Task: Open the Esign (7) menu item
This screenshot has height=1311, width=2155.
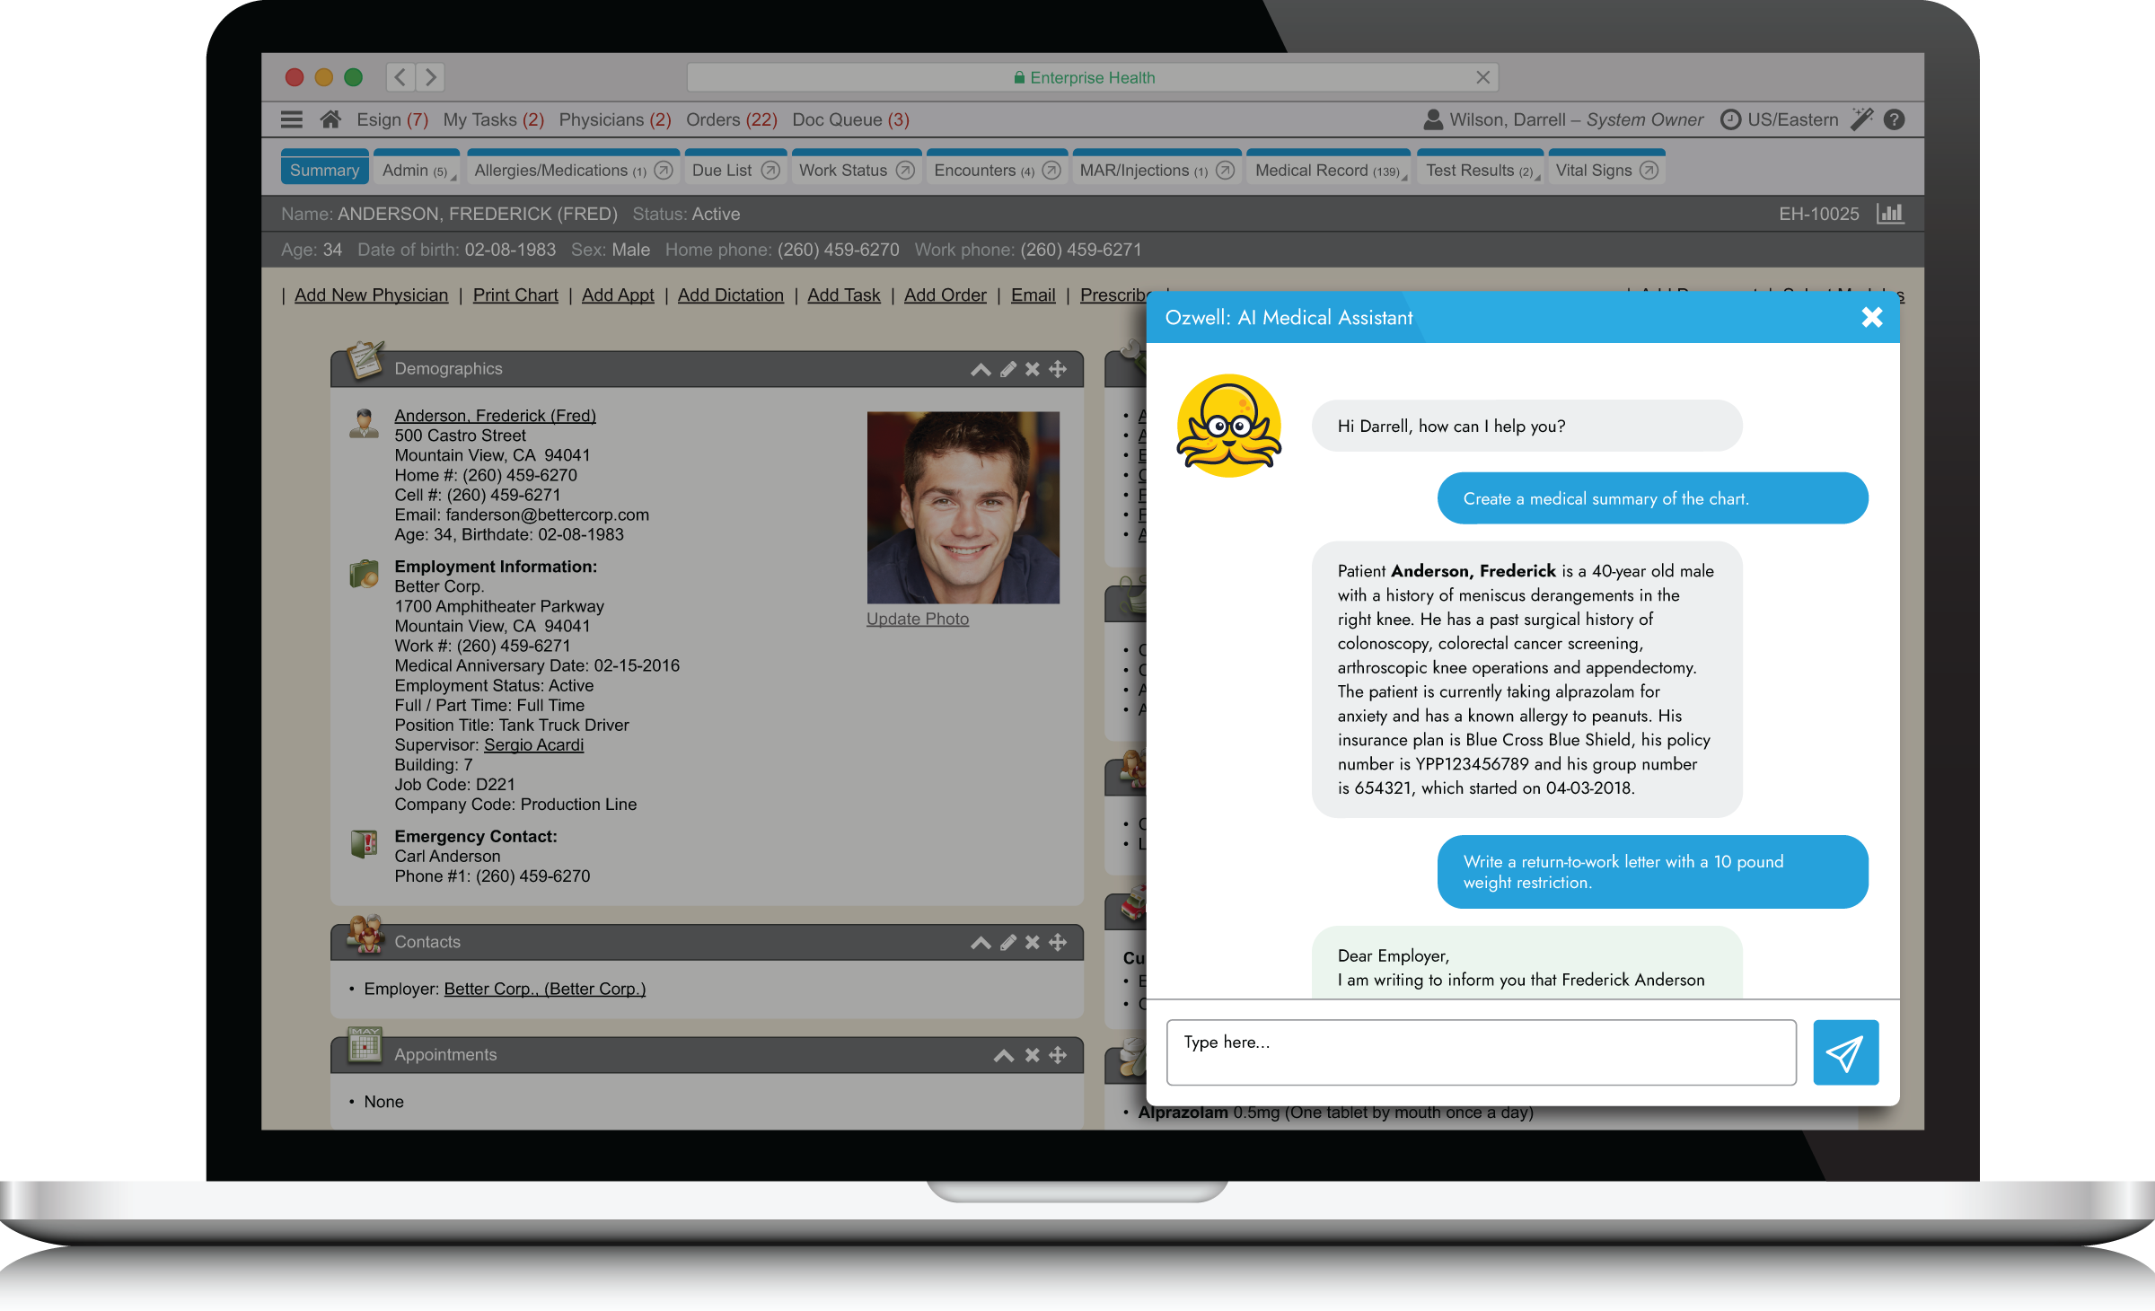Action: (391, 119)
